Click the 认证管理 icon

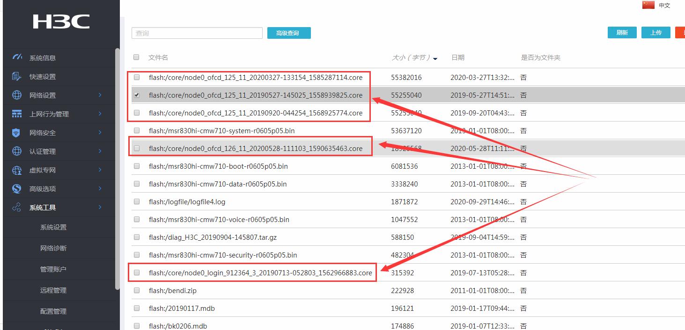point(16,151)
